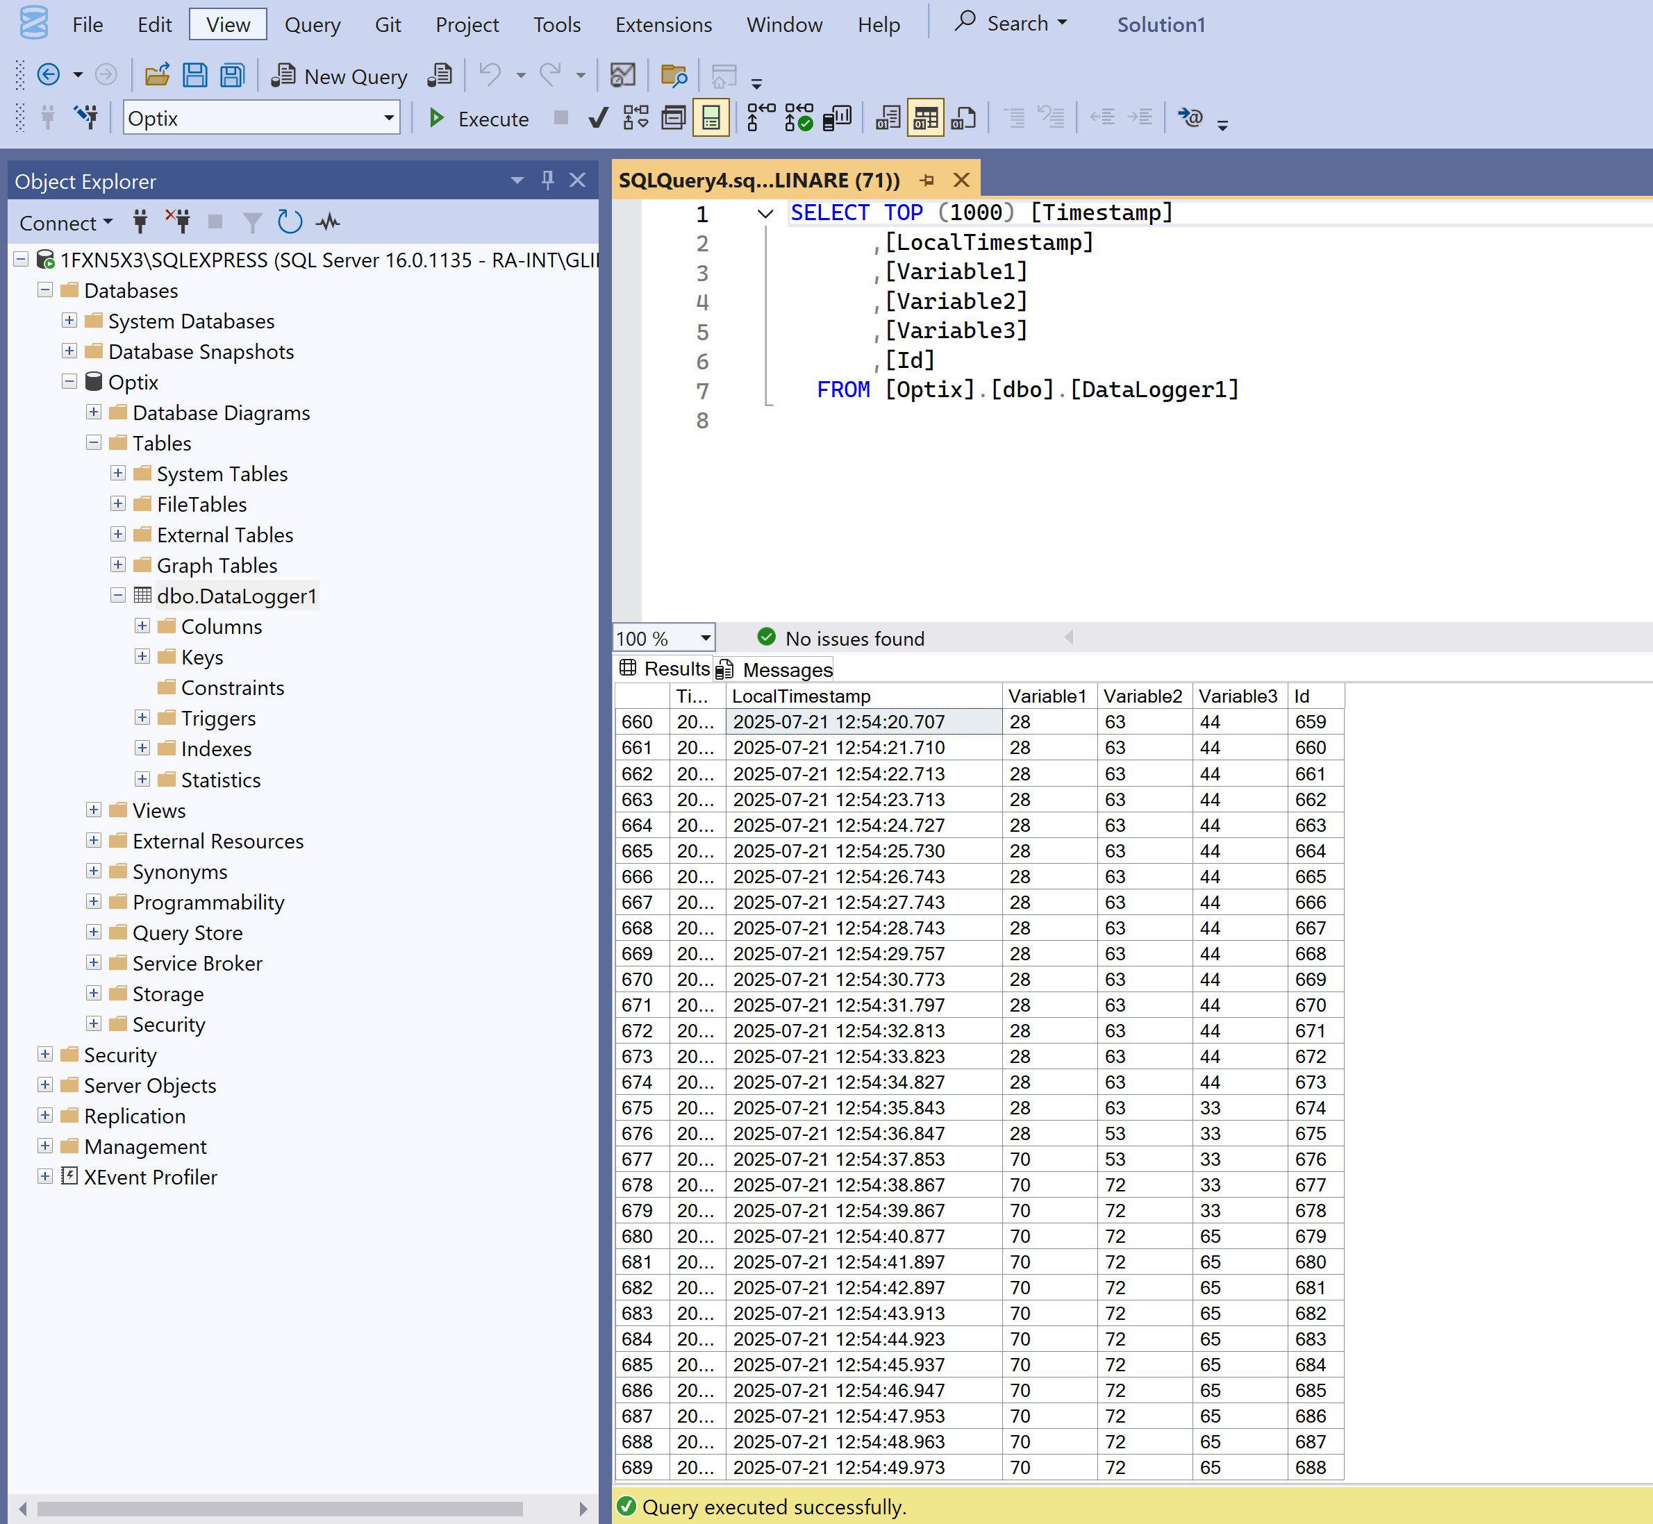Collapse the SELECT statement code outline
The width and height of the screenshot is (1653, 1524).
[x=765, y=215]
